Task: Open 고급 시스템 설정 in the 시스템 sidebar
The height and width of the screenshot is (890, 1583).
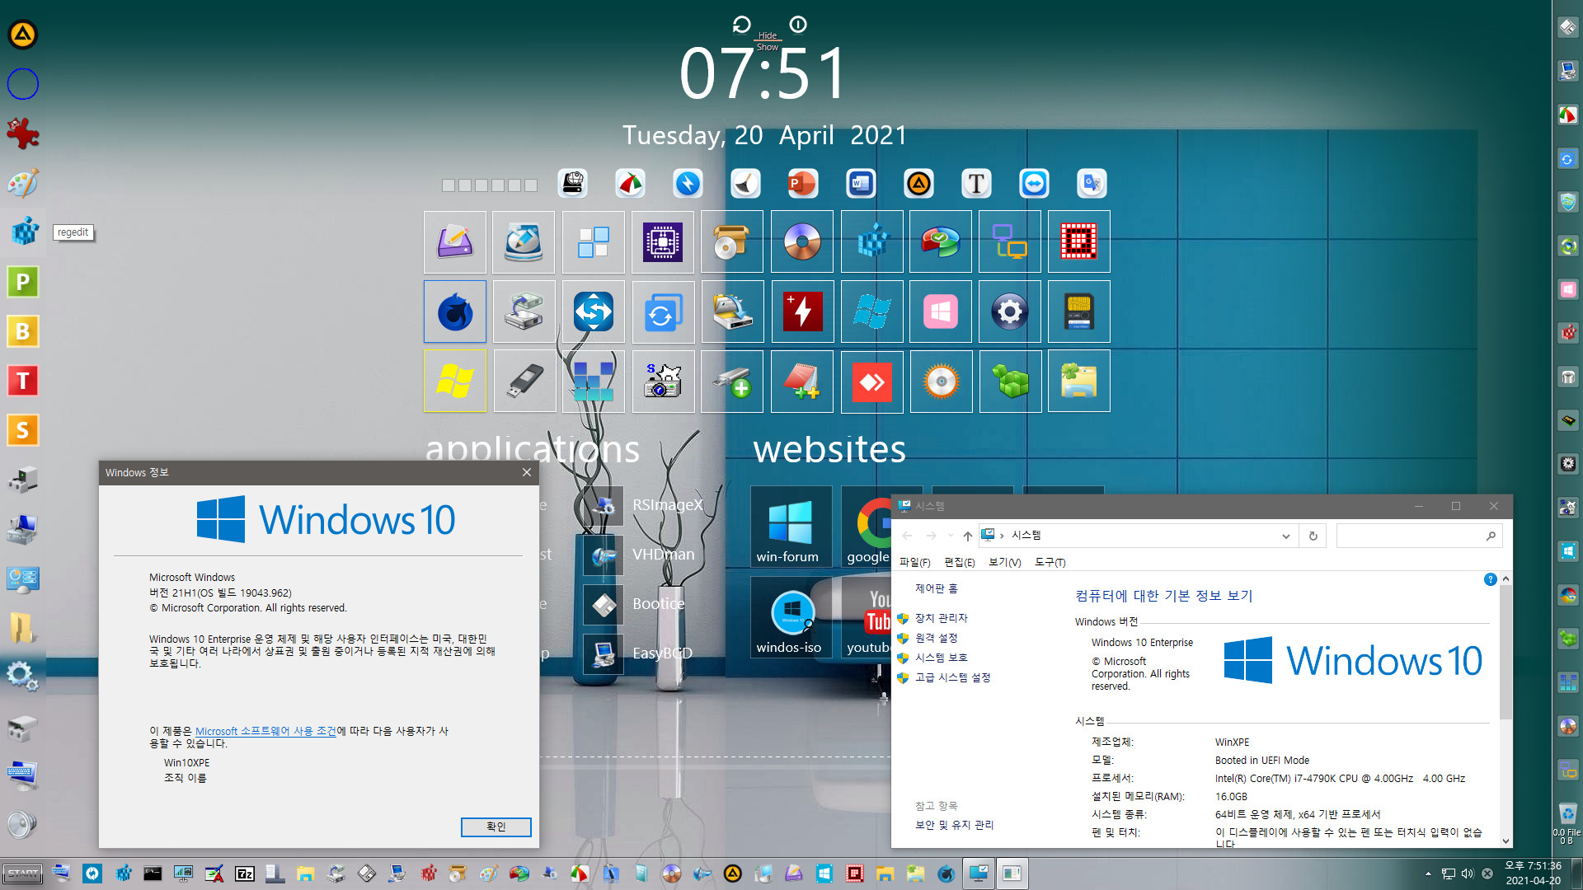Action: [952, 677]
